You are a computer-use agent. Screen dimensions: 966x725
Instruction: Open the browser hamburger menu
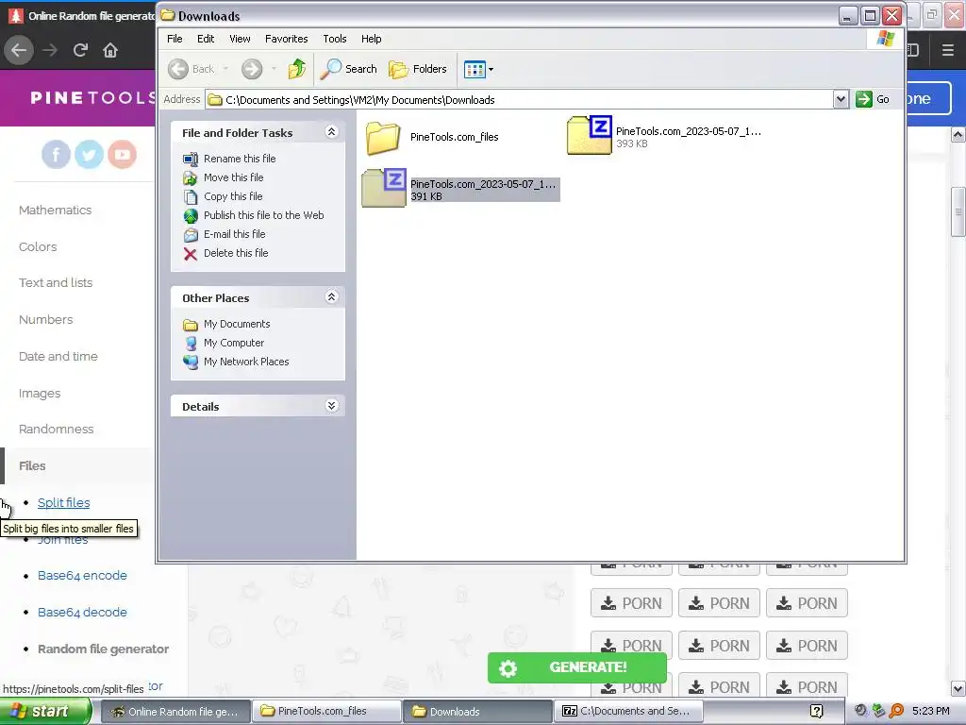pyautogui.click(x=947, y=50)
